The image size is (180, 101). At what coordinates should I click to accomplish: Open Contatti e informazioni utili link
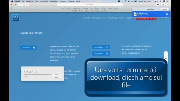(94, 18)
